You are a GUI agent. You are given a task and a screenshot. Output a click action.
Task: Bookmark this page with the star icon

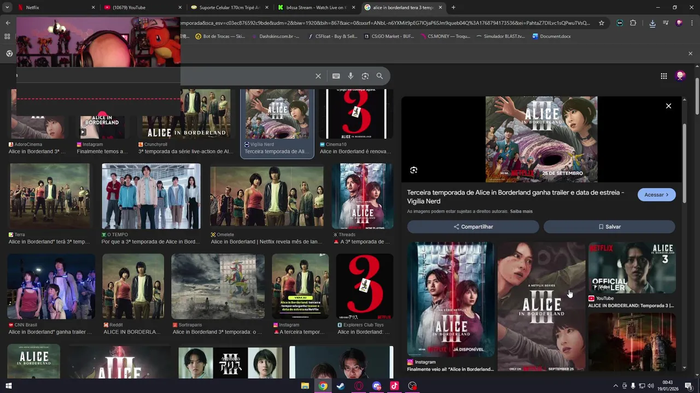602,23
